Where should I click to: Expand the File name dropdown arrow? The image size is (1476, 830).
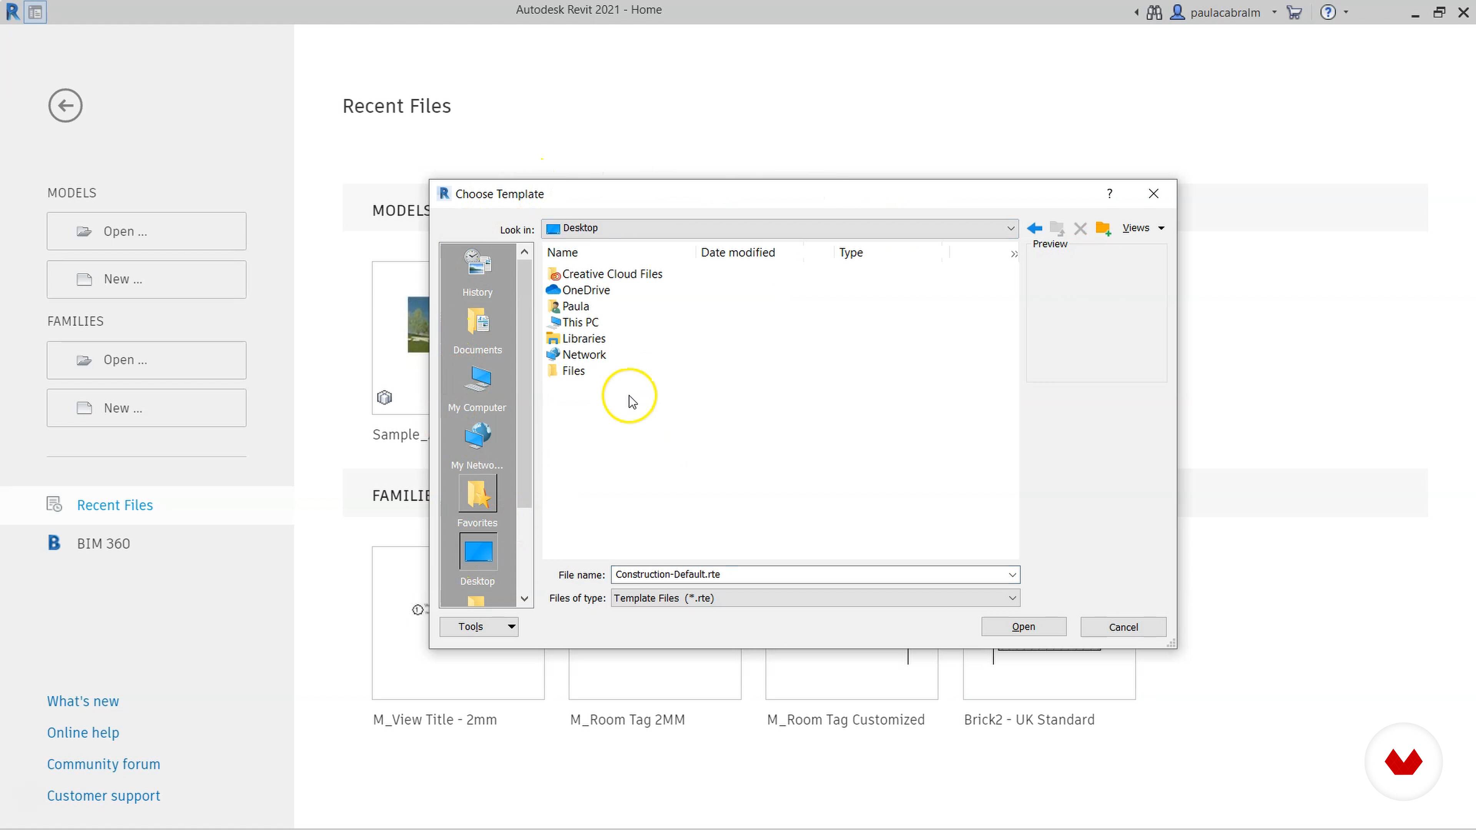(1012, 574)
